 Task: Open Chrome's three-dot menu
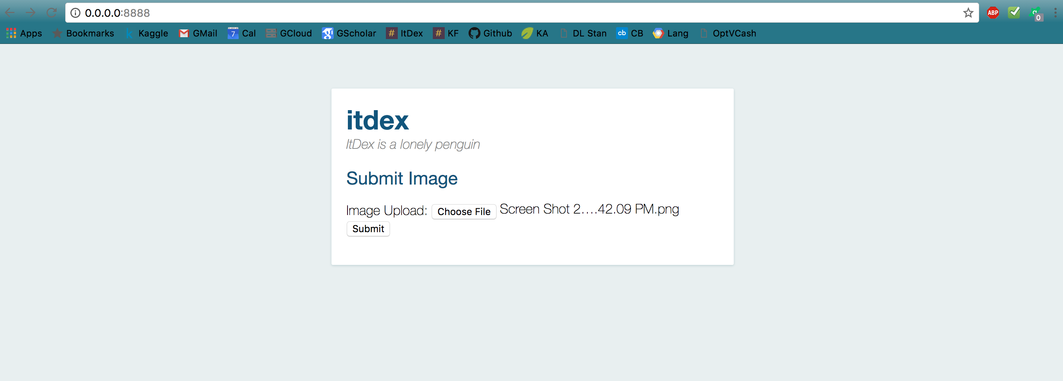(1055, 13)
